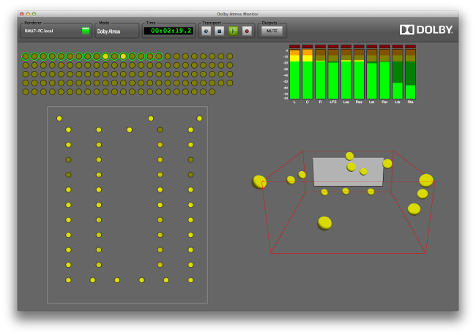Viewport: 476px width, 335px height.
Task: Click the large sphere at the 3D room's left corner
Action: [x=259, y=182]
